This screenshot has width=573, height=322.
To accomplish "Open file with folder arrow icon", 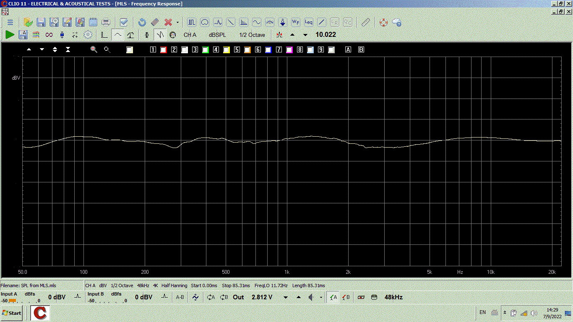I will [28, 22].
